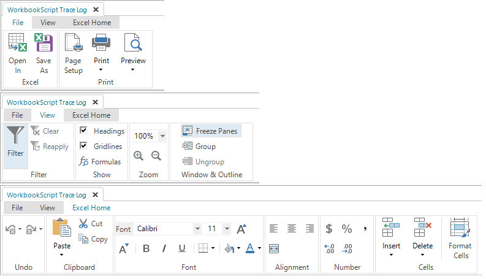Open the font color dropdown arrow
Screen dimensions: 486x279
(259, 248)
